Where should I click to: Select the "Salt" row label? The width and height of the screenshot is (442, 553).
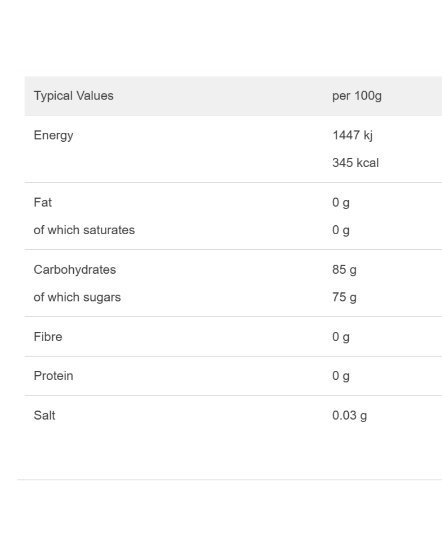pos(44,415)
